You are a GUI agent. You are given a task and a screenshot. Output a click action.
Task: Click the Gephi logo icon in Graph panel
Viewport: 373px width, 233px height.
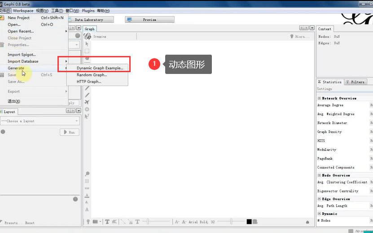(x=88, y=36)
